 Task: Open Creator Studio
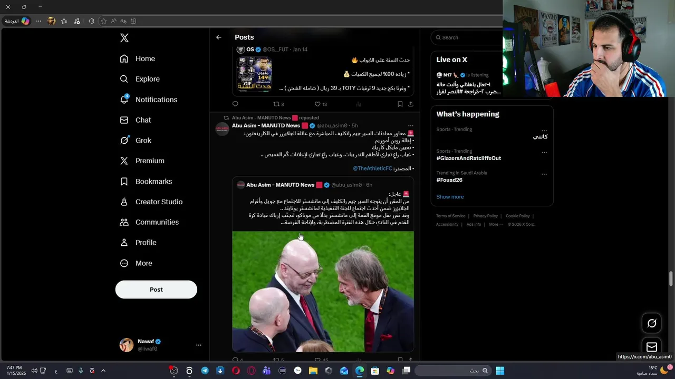pos(151,202)
